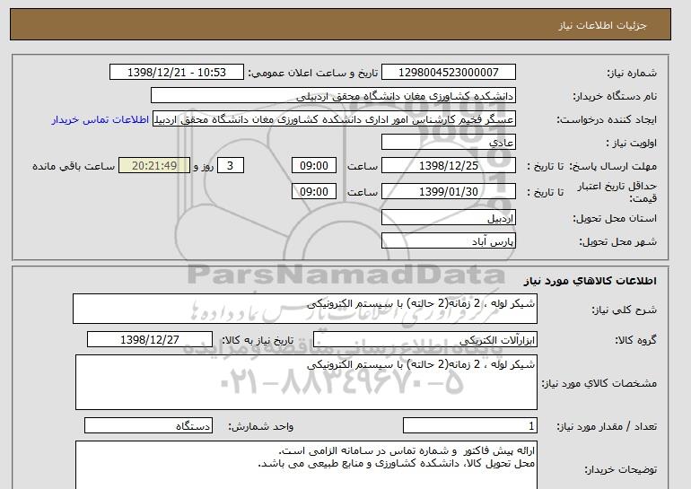The height and width of the screenshot is (489, 691).
Task: Click the جزئیات اطلاعات نیاز header title
Action: 602,25
